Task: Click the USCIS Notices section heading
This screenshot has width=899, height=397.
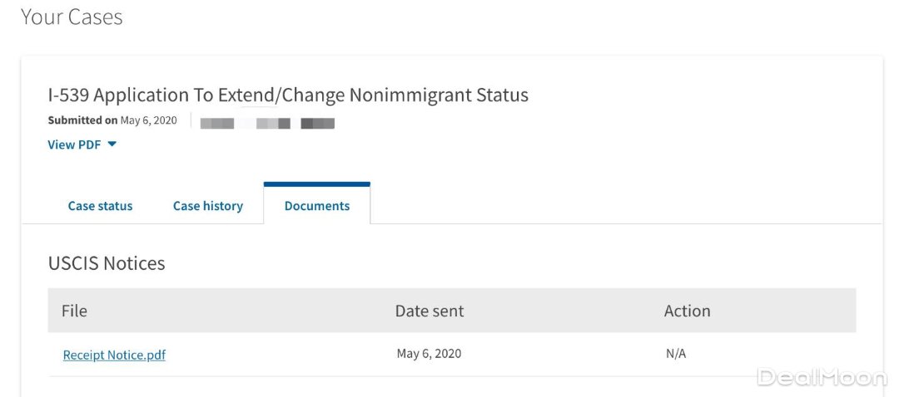Action: click(x=107, y=263)
